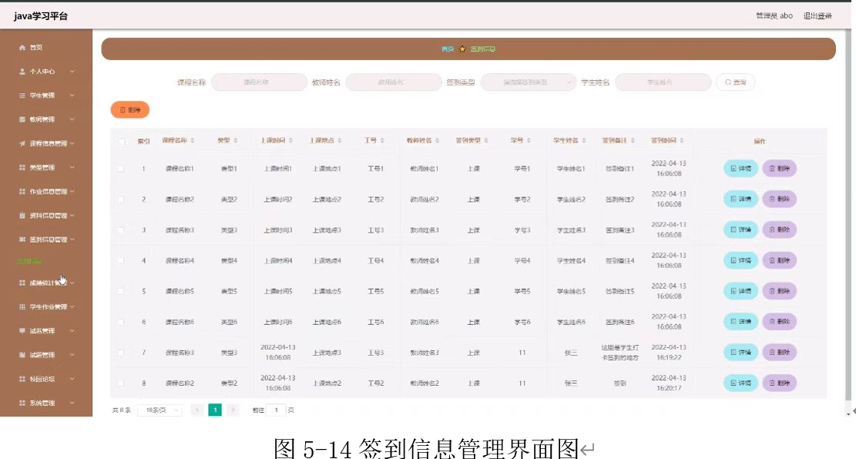Expand the 类型管理 chevron
This screenshot has width=856, height=459.
point(72,168)
